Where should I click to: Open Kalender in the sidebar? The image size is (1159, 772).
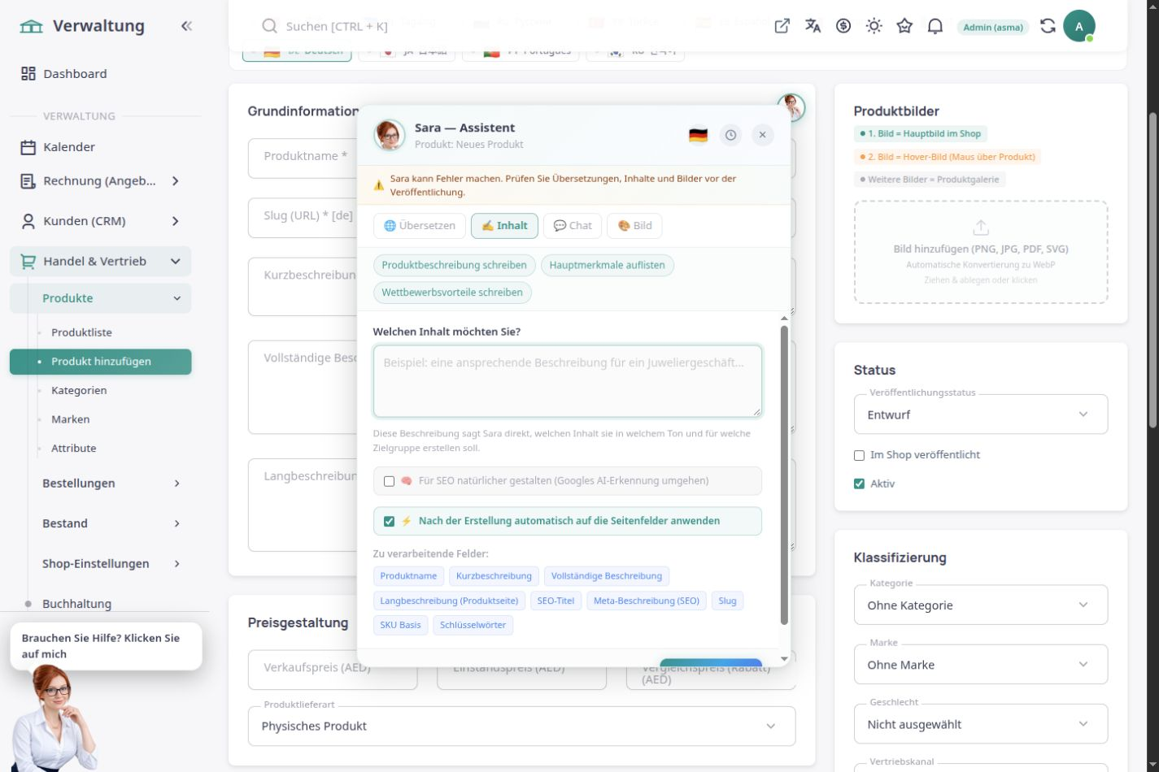[69, 147]
